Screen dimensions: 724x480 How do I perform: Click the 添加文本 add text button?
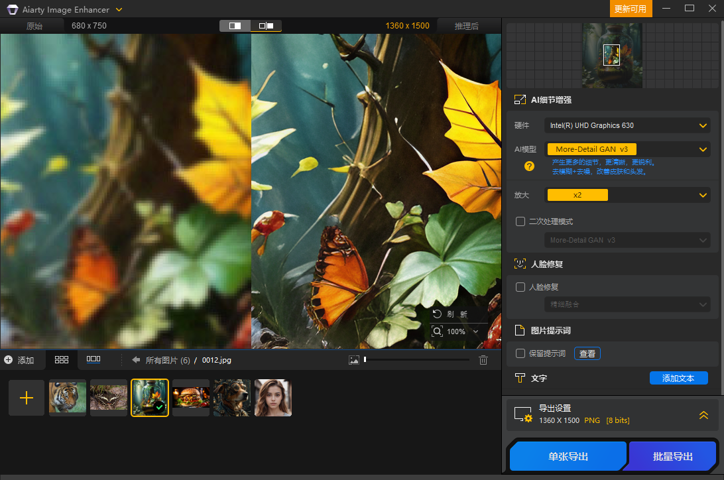[x=678, y=378]
